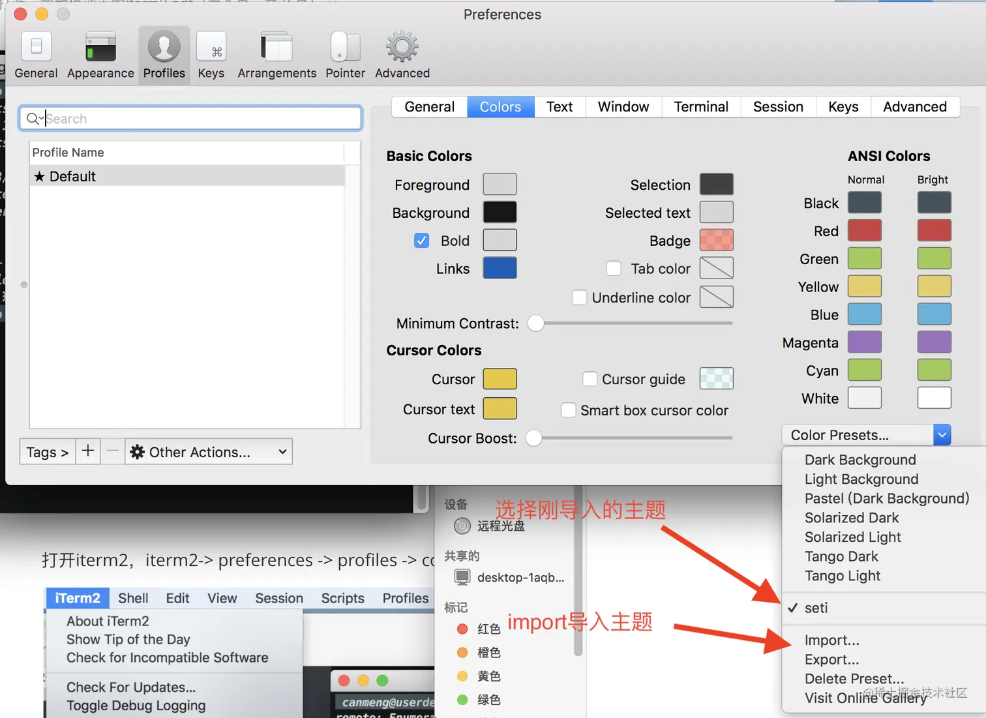986x718 pixels.
Task: Open the Scripts menu bar item
Action: click(x=342, y=598)
